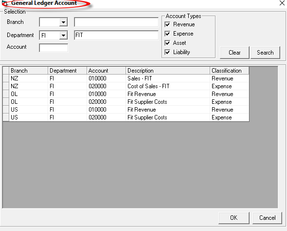
Task: Click the Account input field
Action: point(54,48)
